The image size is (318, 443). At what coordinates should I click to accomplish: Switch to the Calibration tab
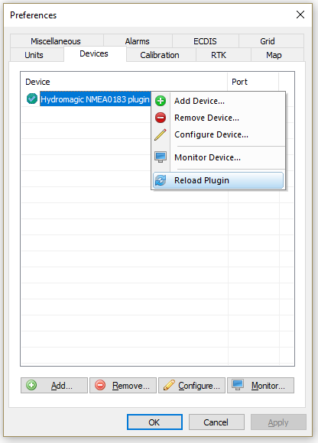[x=160, y=55]
